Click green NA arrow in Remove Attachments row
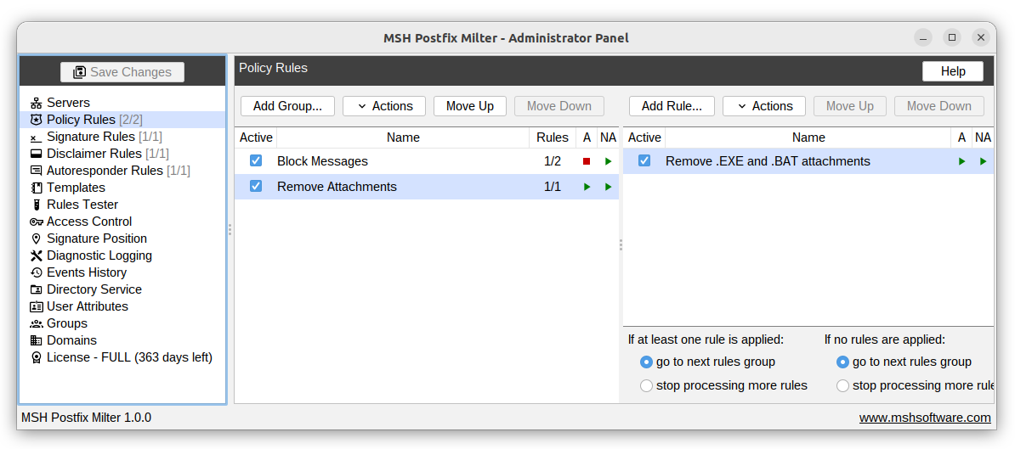 (609, 187)
